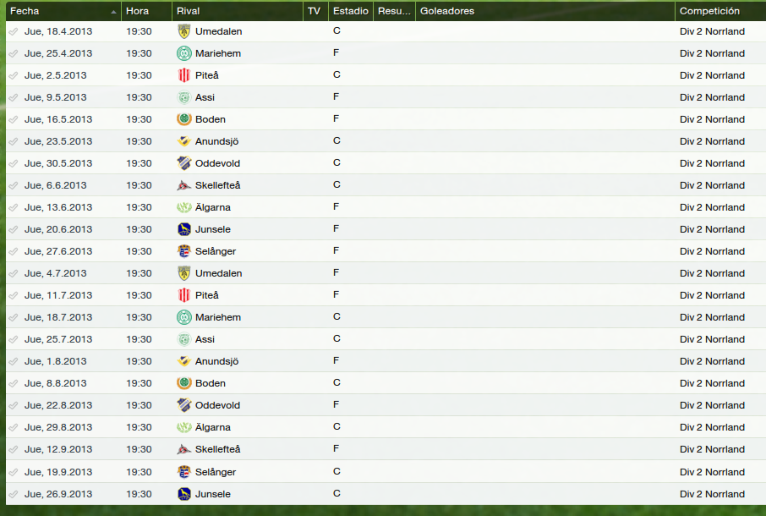Click the Selånger logo on the 27.6.2013 row
The height and width of the screenshot is (516, 766).
[183, 251]
